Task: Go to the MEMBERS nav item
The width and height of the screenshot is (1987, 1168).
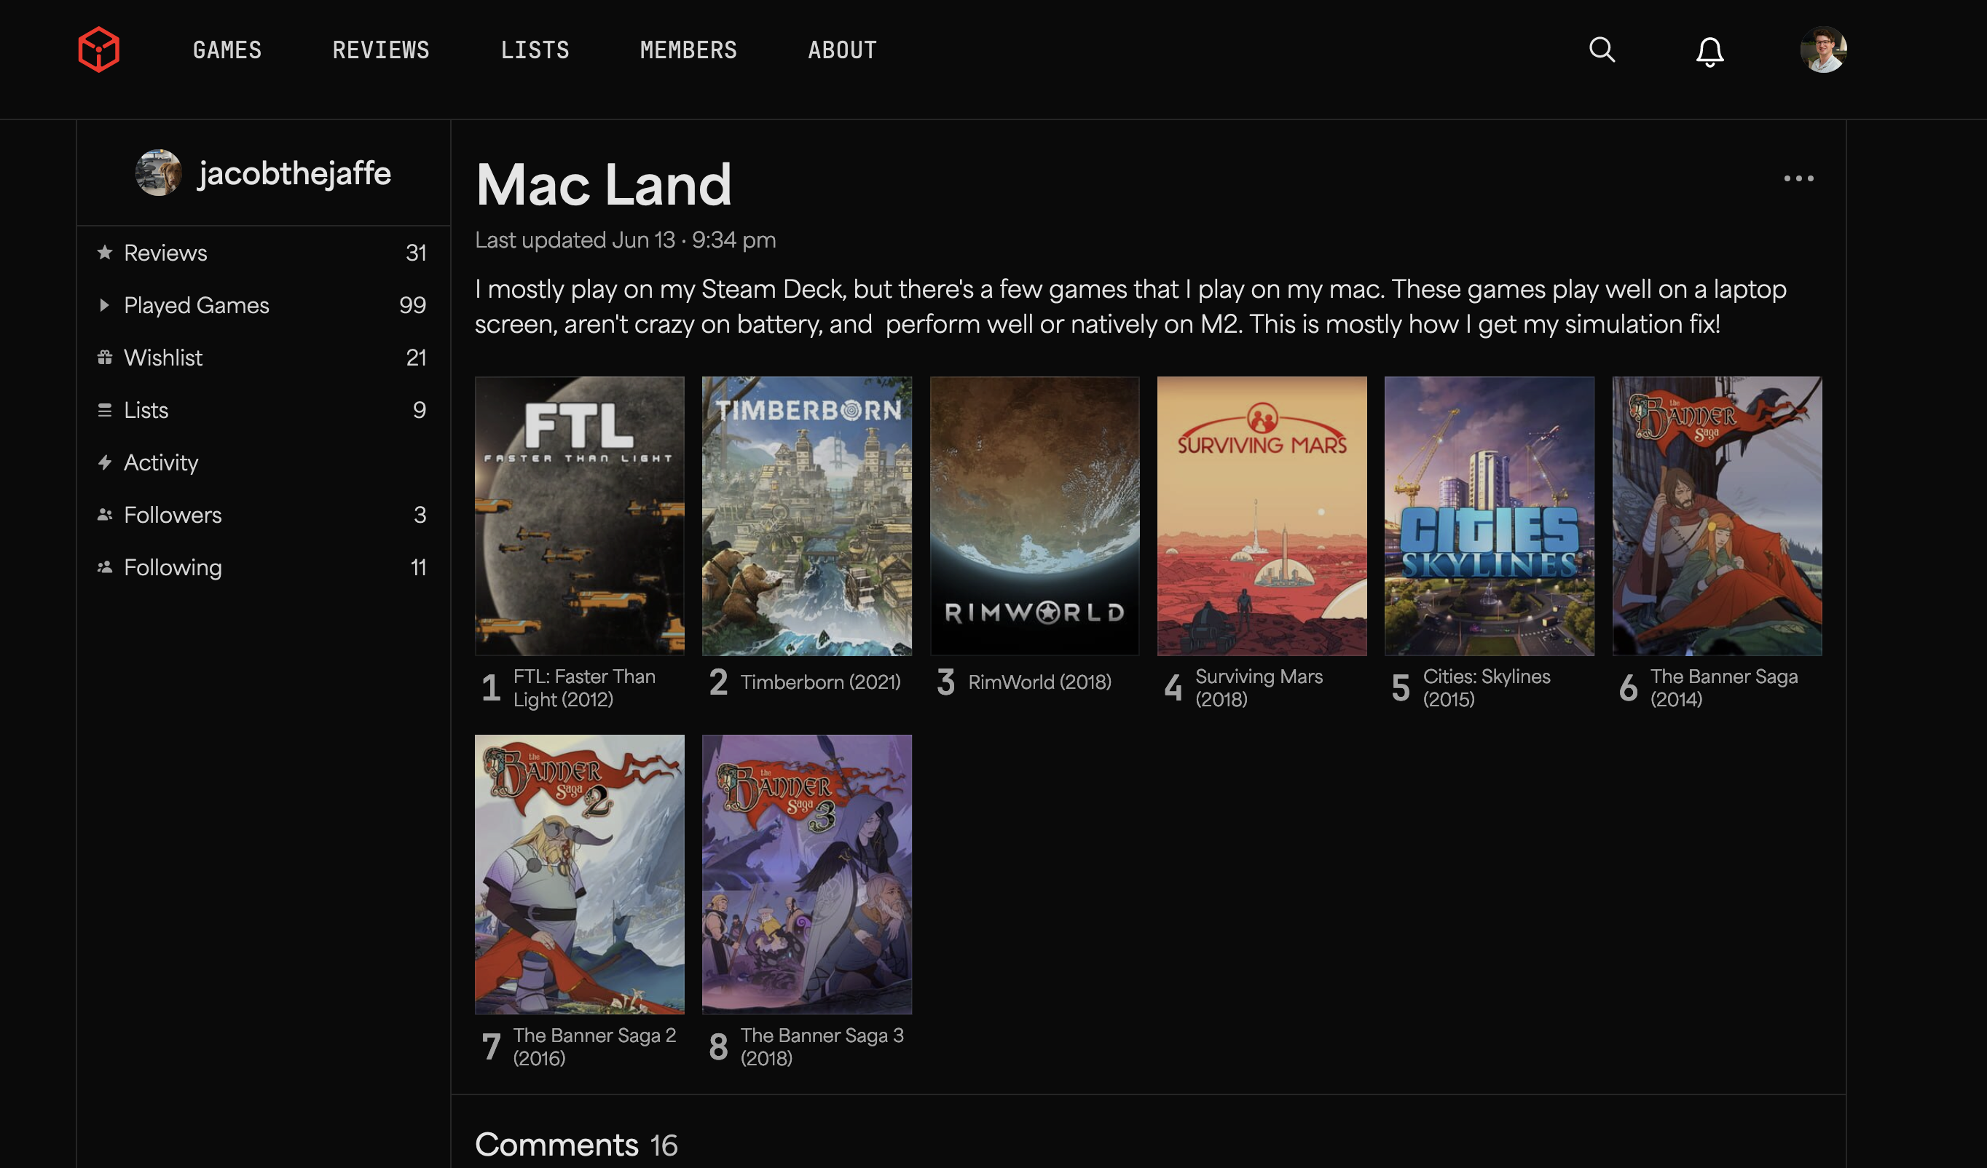Action: point(688,50)
